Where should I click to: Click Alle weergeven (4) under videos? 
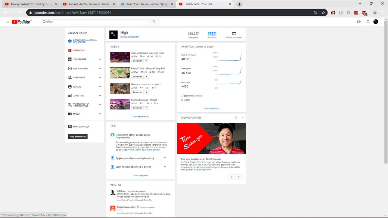tap(140, 116)
